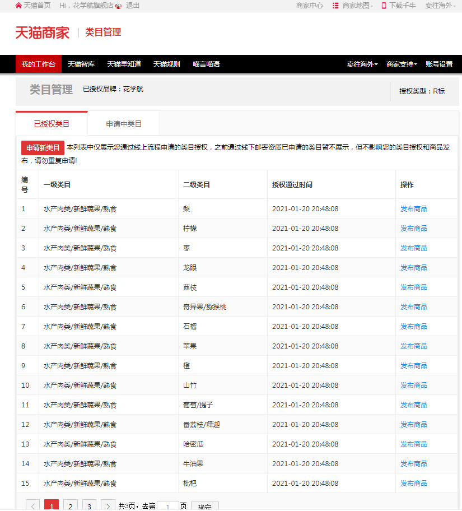This screenshot has width=462, height=511.
Task: Click 发布商品 for the 苹果 row
Action: point(413,346)
